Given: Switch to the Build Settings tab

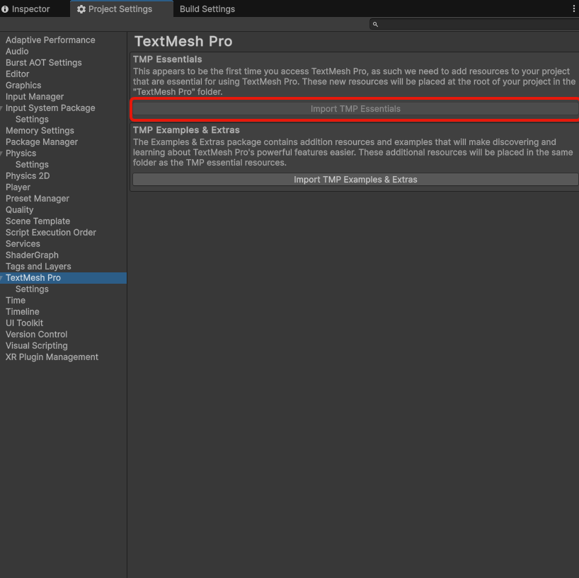Looking at the screenshot, I should 207,9.
